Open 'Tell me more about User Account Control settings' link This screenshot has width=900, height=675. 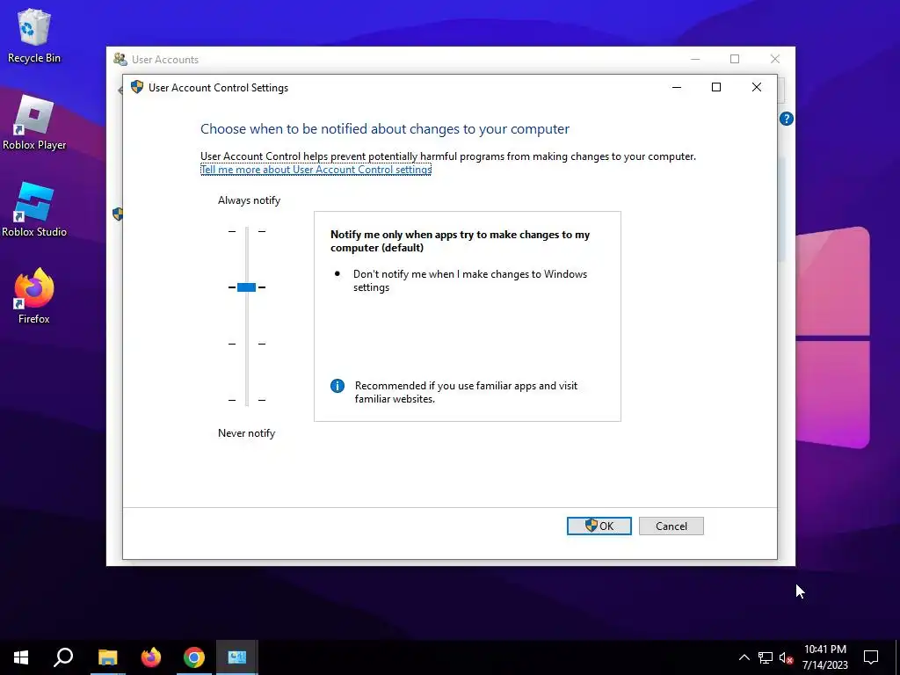(x=316, y=170)
